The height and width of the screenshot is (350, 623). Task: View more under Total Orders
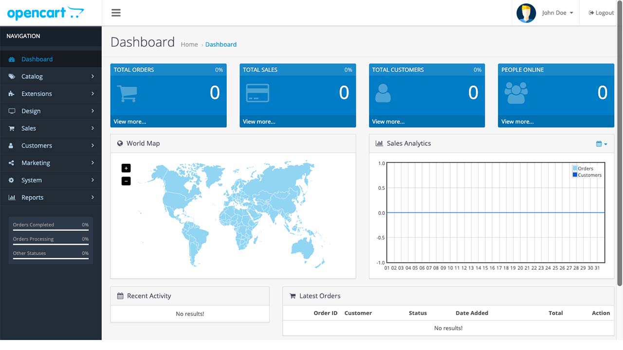[129, 122]
